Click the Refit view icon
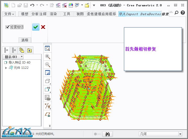Screen dimensions: 188x139 [x=48, y=48]
